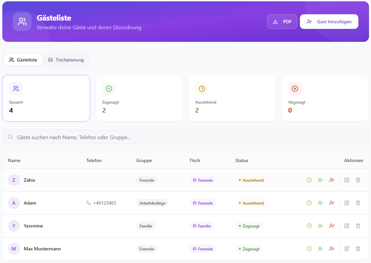The width and height of the screenshot is (371, 263).
Task: Delete Yassmine from the guest list
Action: 358,226
